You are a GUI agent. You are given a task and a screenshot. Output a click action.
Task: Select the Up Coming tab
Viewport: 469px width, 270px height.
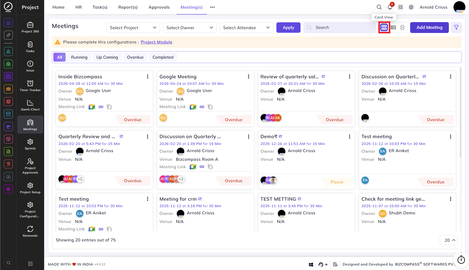[107, 57]
